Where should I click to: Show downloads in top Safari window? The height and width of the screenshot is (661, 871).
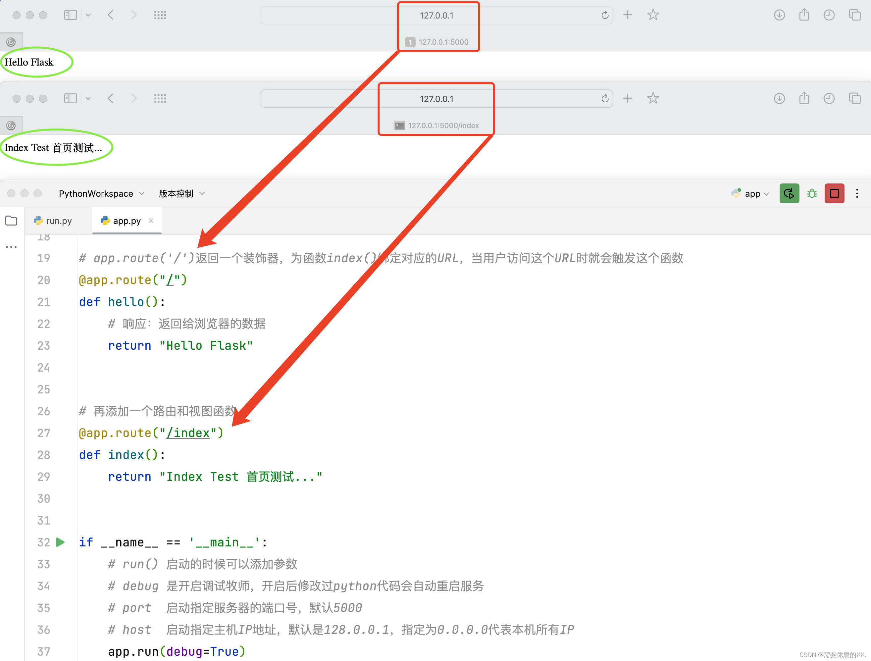(779, 15)
